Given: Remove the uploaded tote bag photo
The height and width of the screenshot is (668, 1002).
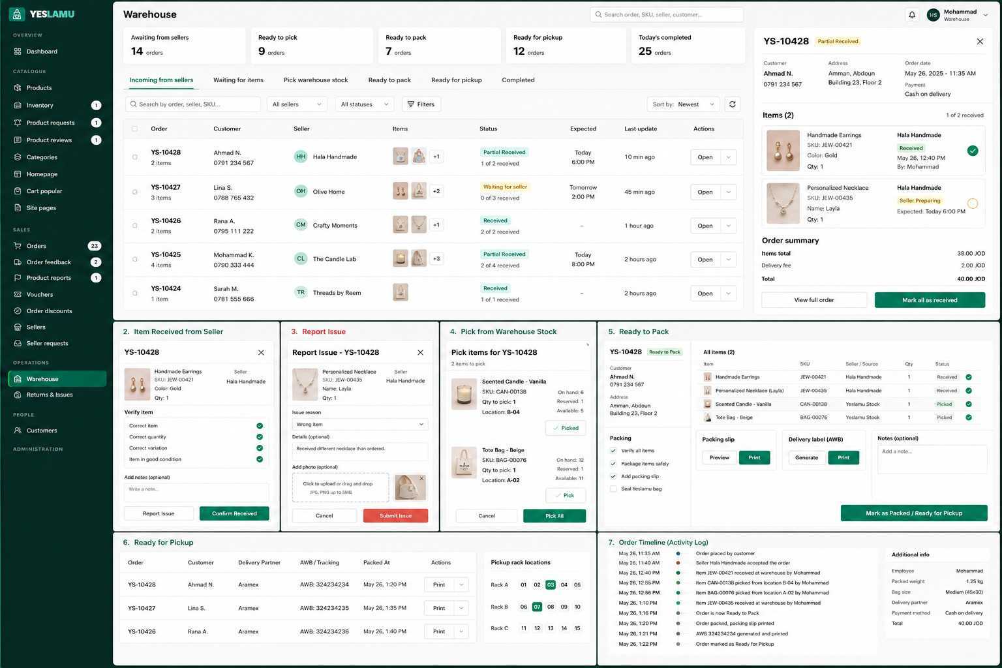Looking at the screenshot, I should click(x=421, y=478).
